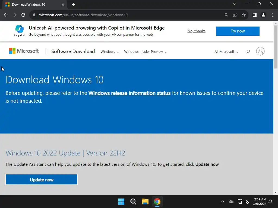Open the Chrome zoom magnifier icon
The width and height of the screenshot is (278, 208).
(226, 15)
